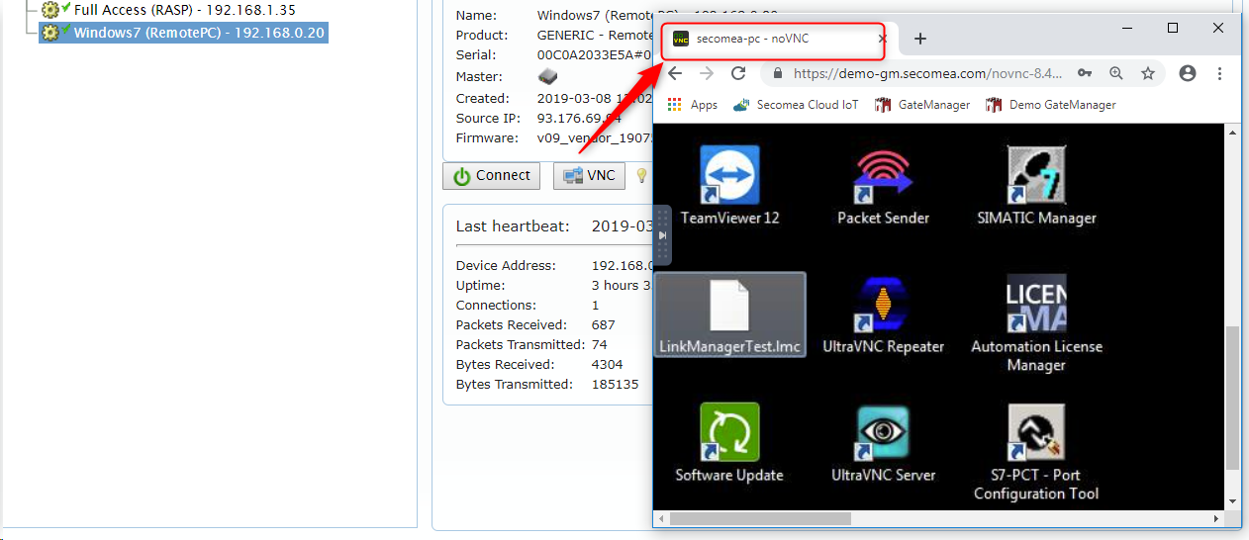Click the VNC button

(x=589, y=176)
